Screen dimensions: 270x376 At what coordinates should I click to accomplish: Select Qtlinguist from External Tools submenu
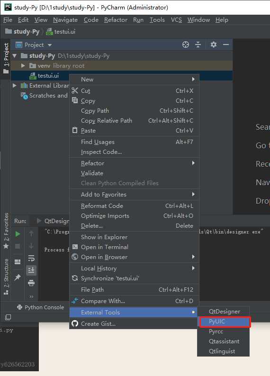[224, 351]
